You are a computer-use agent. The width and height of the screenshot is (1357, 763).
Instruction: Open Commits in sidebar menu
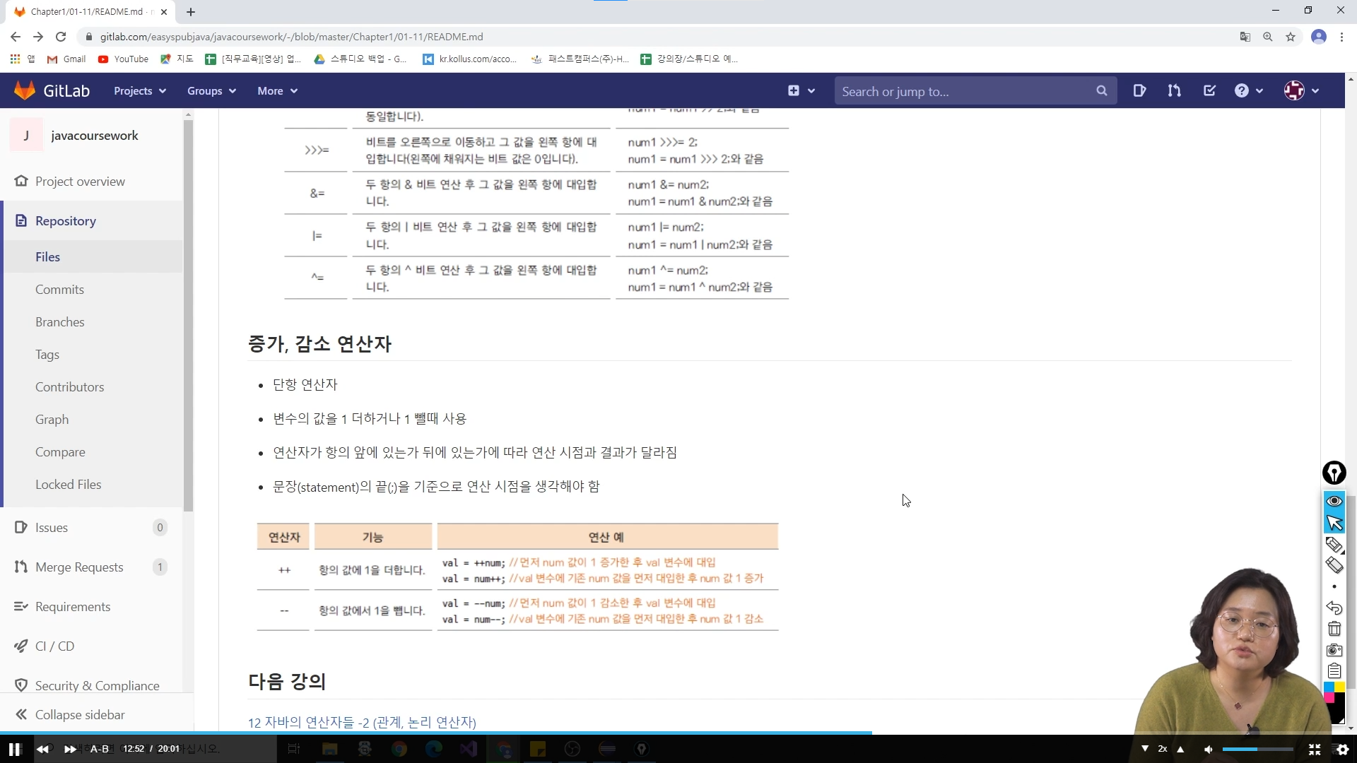(59, 290)
